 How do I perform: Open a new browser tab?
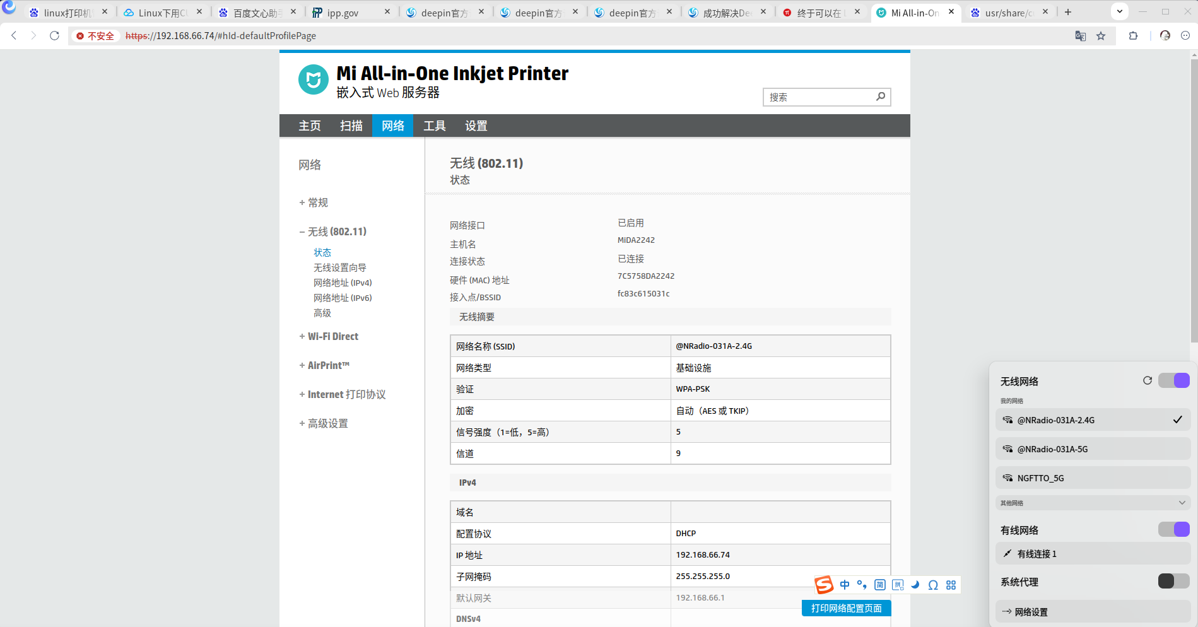1067,12
